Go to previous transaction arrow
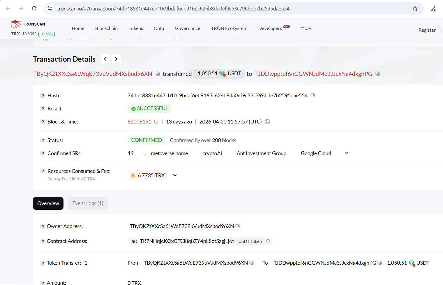This screenshot has height=285, width=443. [x=105, y=59]
